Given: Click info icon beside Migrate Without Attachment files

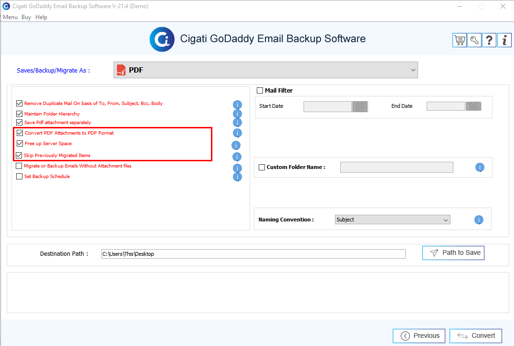Looking at the screenshot, I should (237, 168).
